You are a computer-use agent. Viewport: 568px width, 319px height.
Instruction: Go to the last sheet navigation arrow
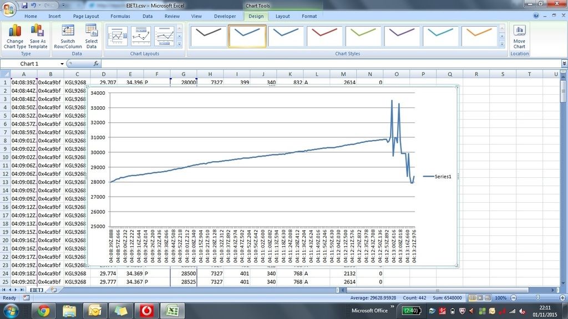pyautogui.click(x=22, y=290)
